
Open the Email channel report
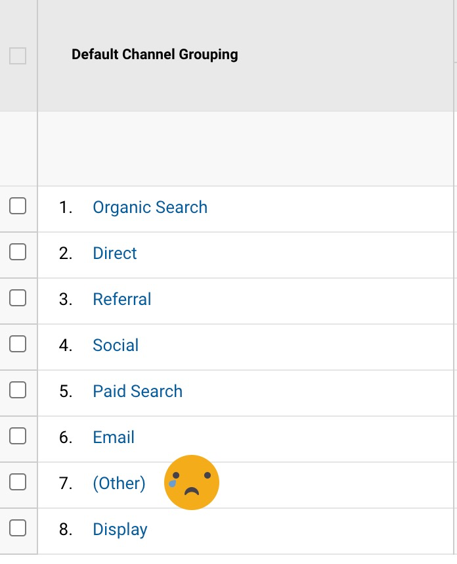click(113, 437)
